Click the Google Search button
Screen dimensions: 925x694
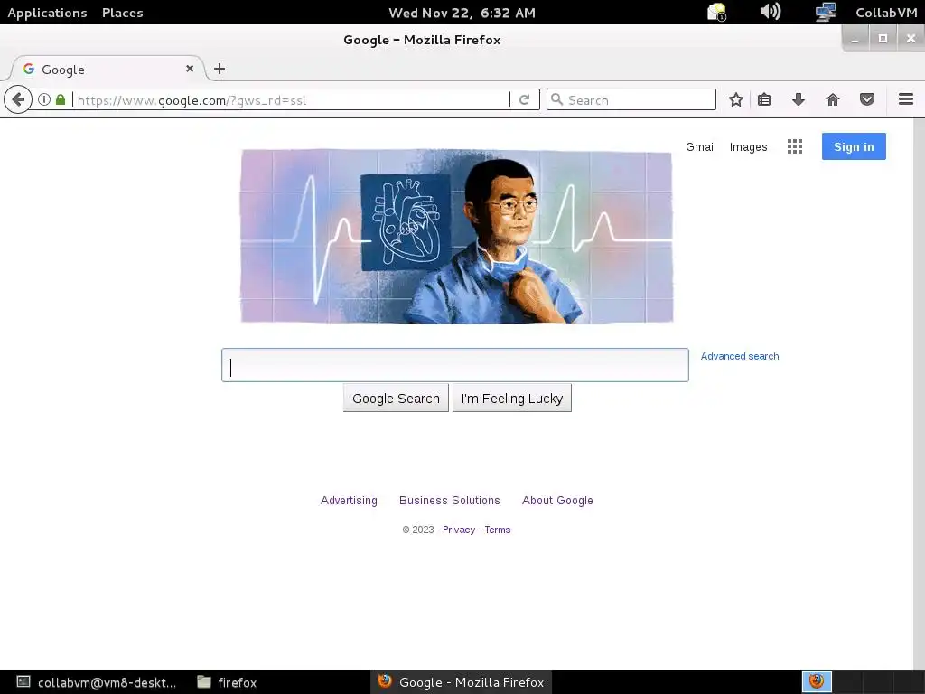396,399
